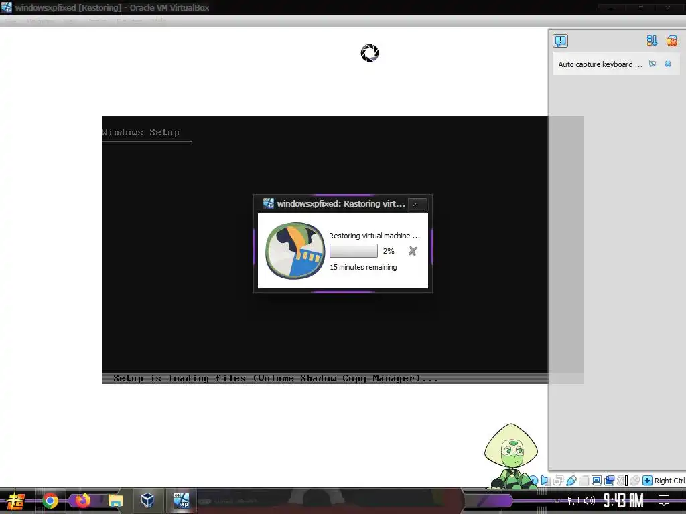
Task: Click the 'Restoring virtual machine ...' label
Action: click(374, 236)
